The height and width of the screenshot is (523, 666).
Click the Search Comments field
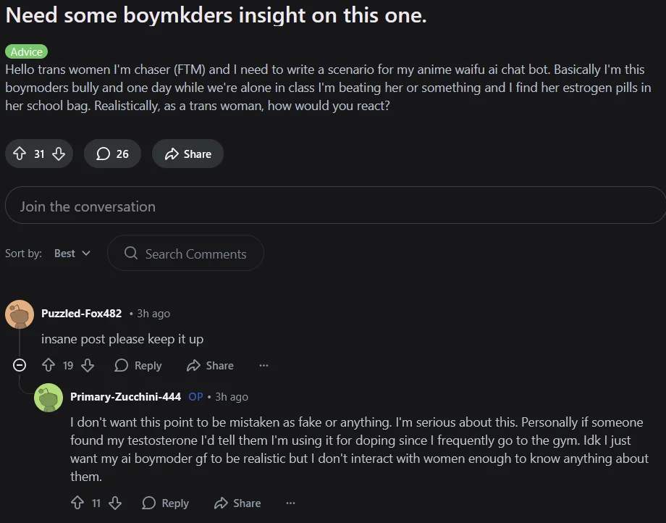(185, 254)
